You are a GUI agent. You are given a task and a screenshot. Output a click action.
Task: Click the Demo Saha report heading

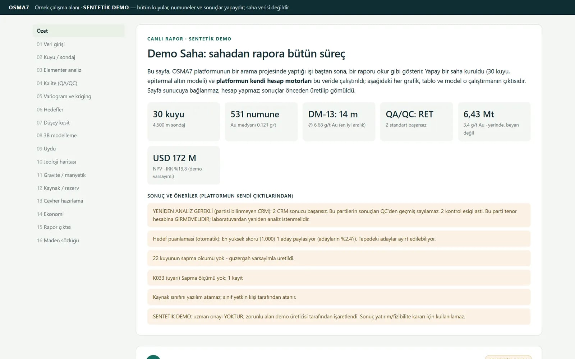[x=246, y=53]
